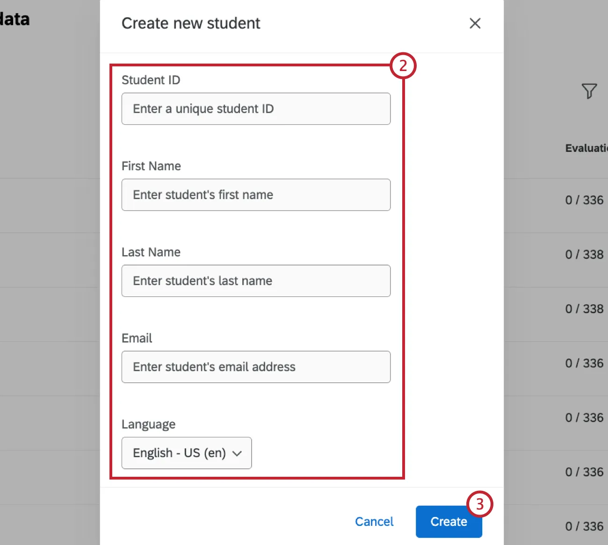Click the "0 / 338" evaluation count
Image resolution: width=608 pixels, height=545 pixels.
(x=584, y=254)
